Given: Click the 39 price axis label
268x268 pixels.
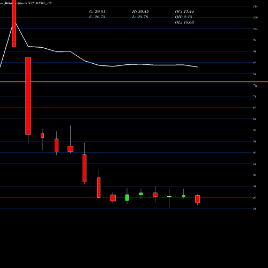Looking at the screenshot, I should coord(255,175).
